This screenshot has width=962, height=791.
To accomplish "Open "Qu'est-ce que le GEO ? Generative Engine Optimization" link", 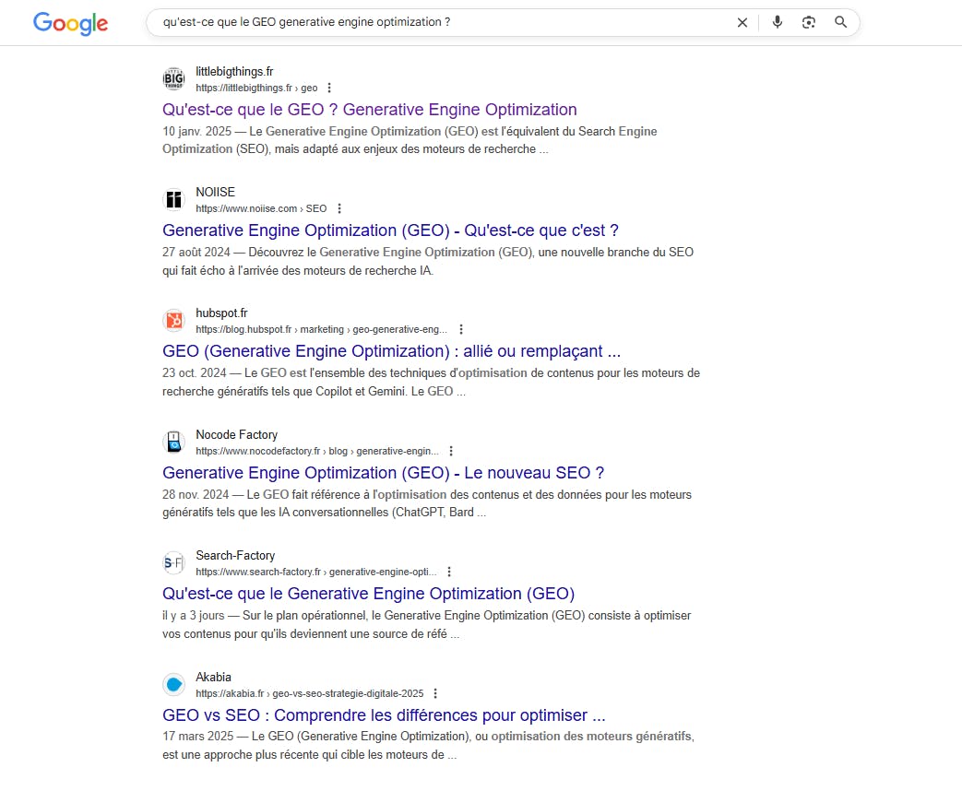I will tap(369, 110).
